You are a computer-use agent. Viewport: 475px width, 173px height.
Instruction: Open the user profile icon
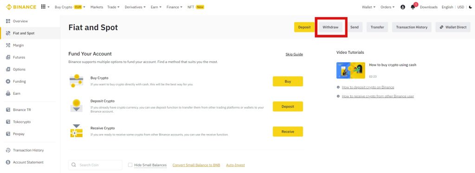coord(403,7)
